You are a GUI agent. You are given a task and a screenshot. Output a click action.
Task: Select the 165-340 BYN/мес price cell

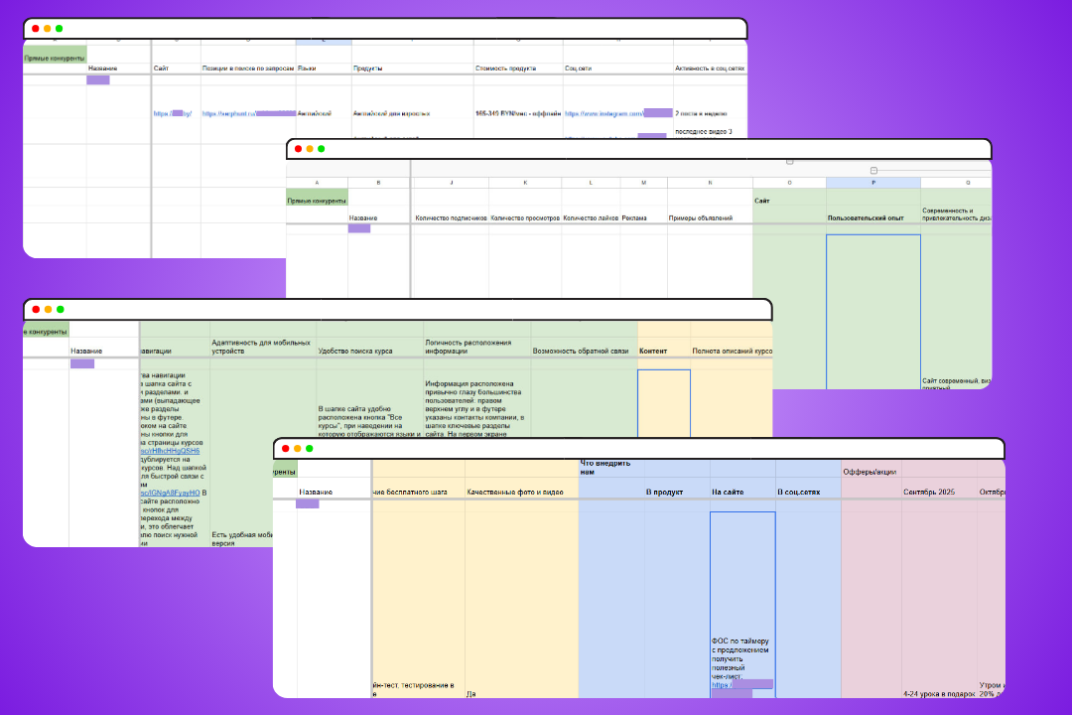pos(517,113)
